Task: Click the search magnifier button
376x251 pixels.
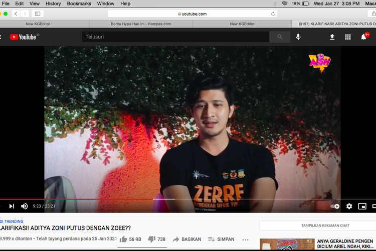Action: click(x=280, y=37)
